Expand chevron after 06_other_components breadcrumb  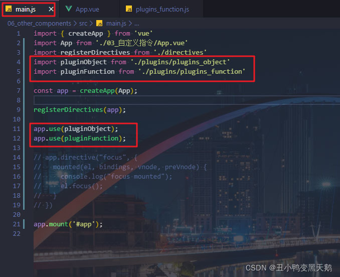75,23
